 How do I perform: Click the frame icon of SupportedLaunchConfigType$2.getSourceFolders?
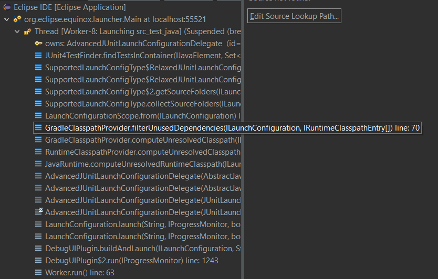[38, 91]
